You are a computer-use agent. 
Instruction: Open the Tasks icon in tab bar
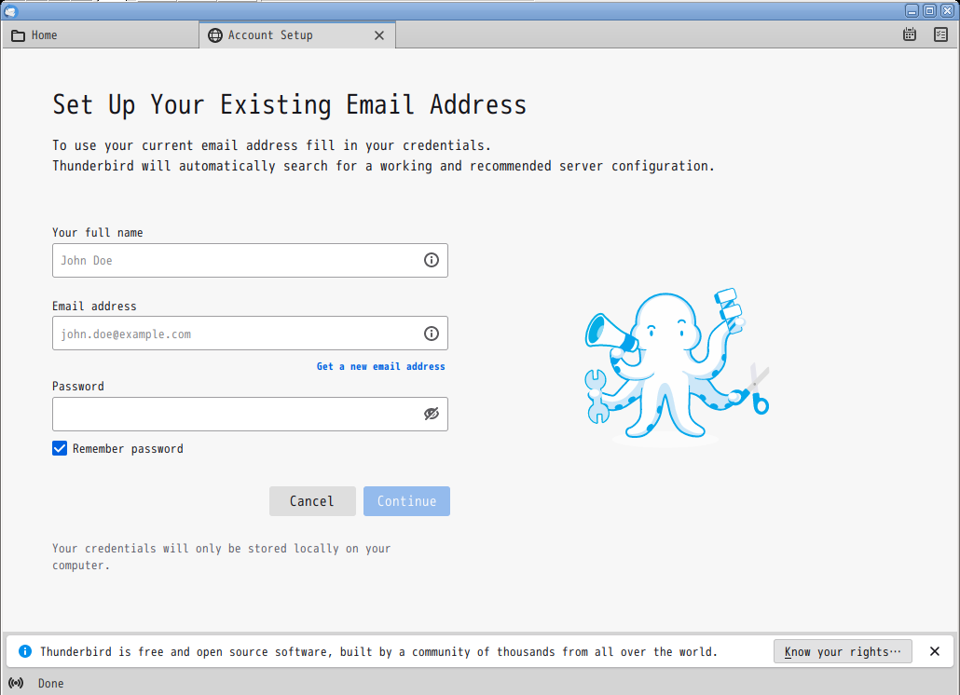941,34
